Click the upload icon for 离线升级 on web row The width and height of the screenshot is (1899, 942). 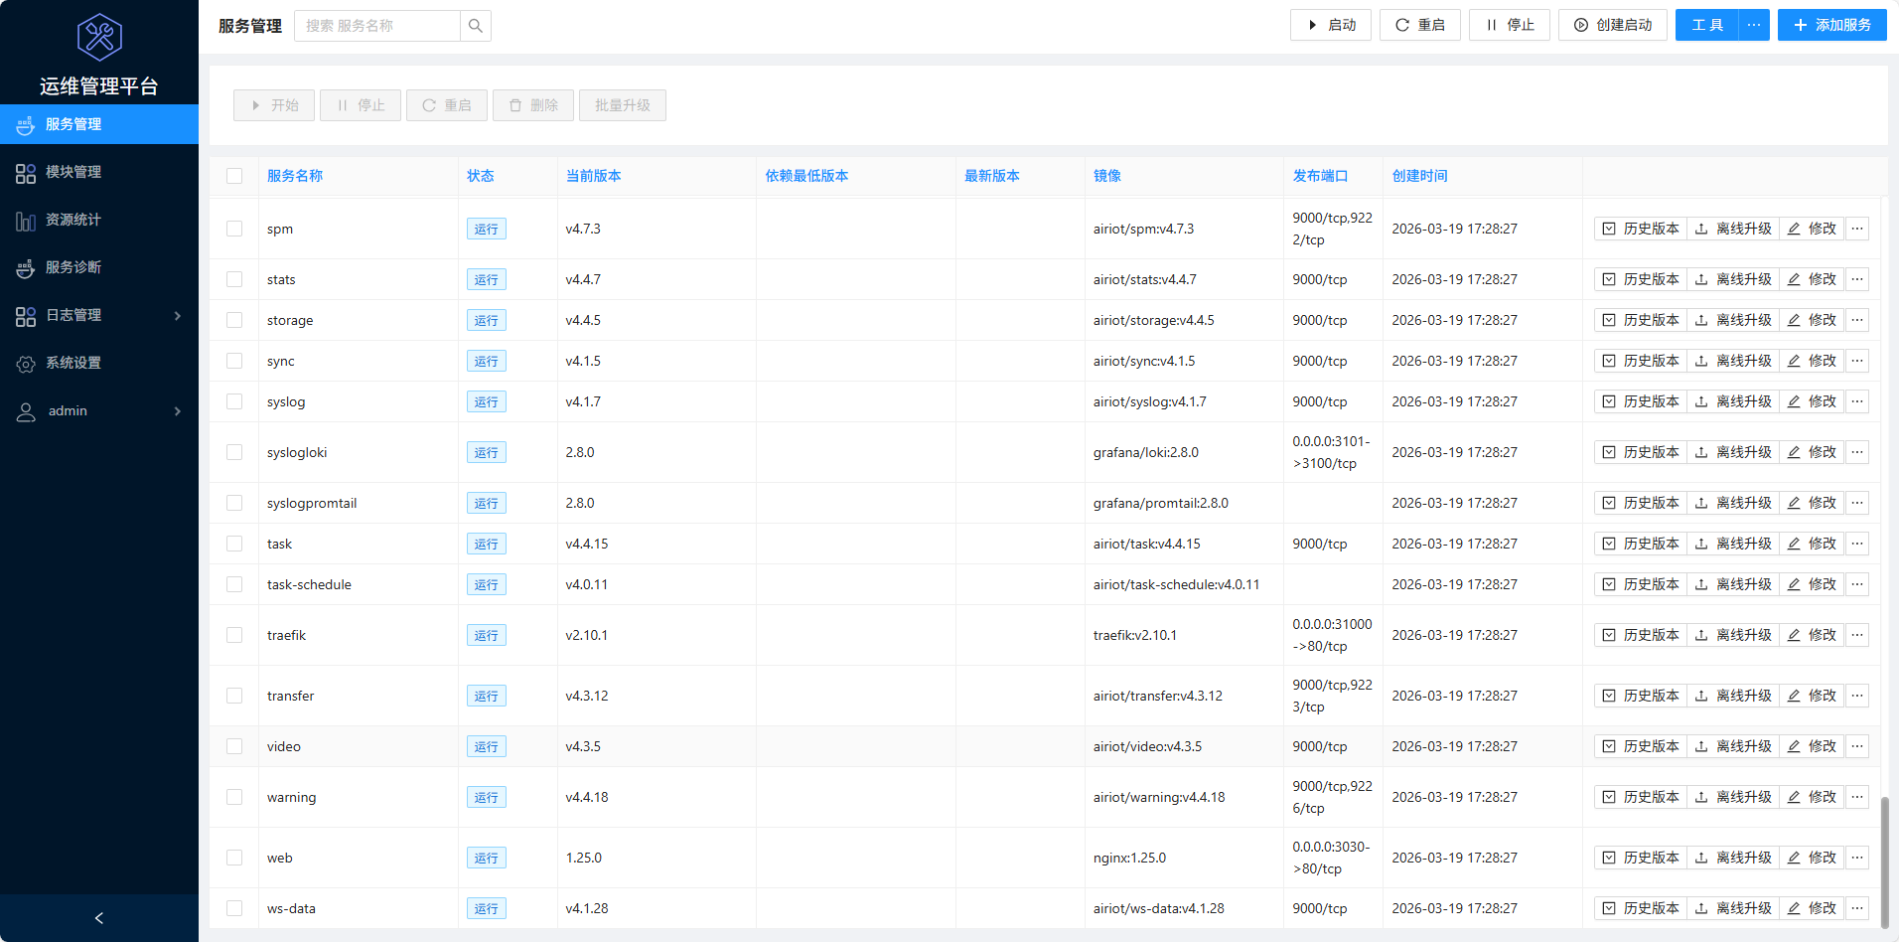(1701, 857)
